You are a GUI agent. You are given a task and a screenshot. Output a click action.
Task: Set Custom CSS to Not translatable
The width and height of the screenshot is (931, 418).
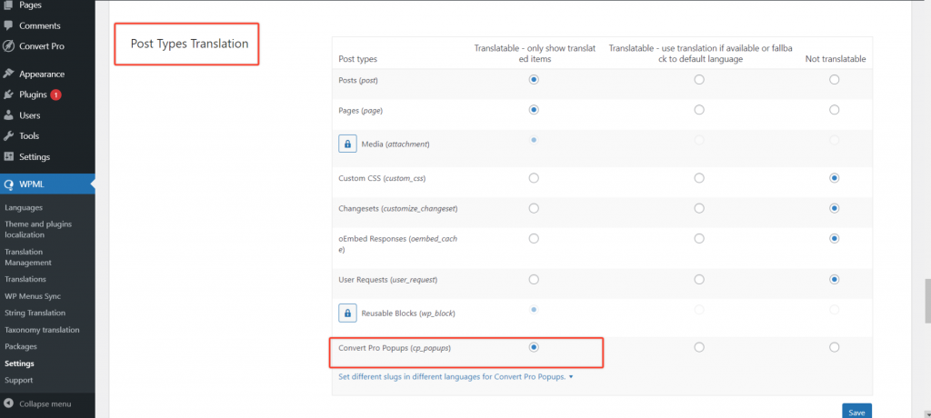(x=835, y=177)
